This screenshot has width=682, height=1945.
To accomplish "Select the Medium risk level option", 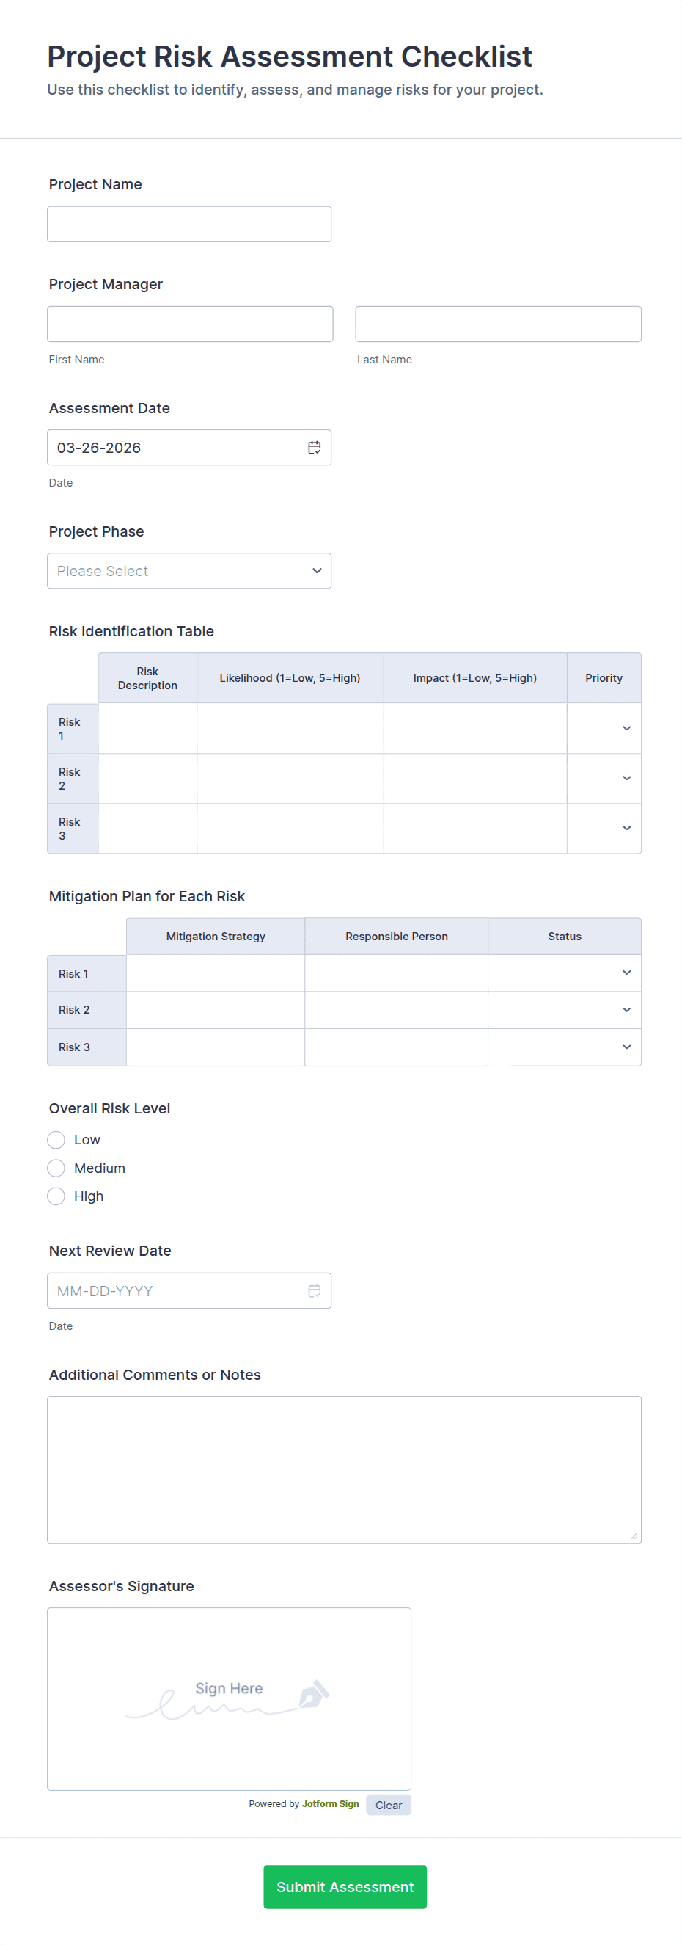I will [56, 1168].
